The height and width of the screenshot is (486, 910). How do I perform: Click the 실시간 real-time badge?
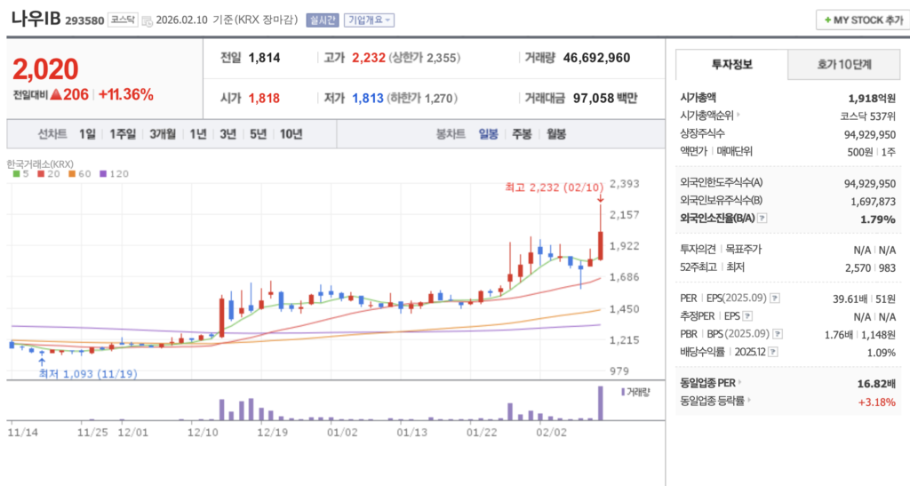(x=322, y=20)
